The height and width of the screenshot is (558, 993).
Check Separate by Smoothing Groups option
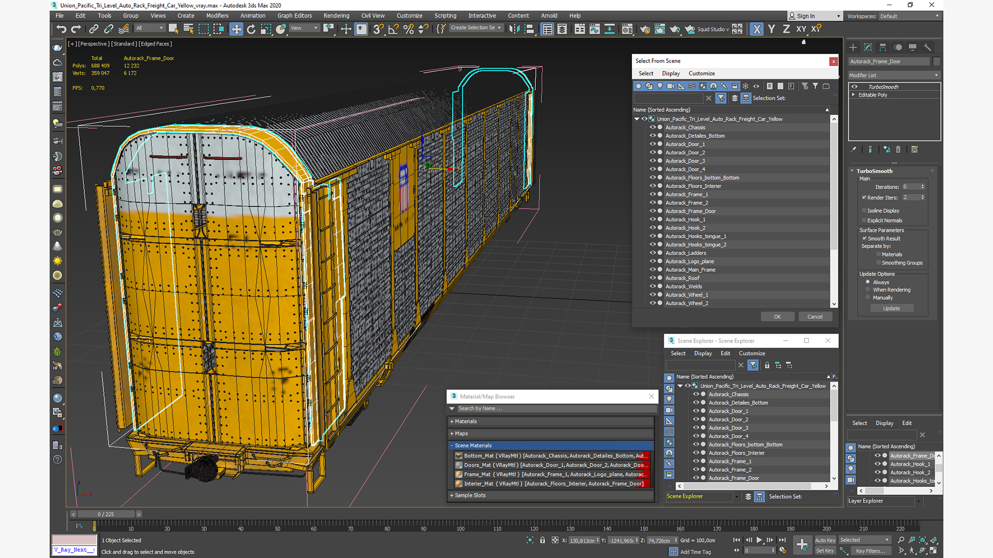click(878, 263)
